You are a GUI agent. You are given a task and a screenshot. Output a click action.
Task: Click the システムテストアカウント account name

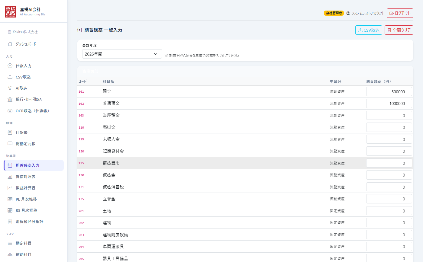coord(368,13)
